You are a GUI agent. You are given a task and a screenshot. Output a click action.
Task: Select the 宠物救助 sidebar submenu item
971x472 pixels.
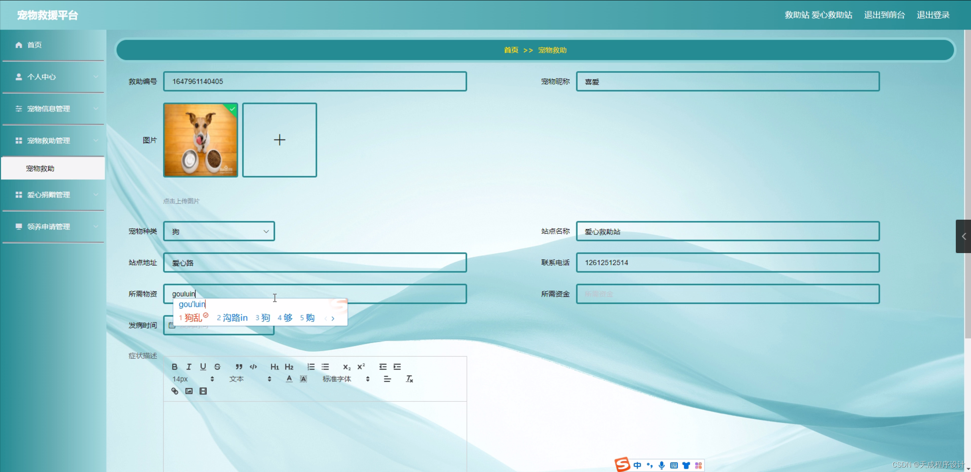41,168
